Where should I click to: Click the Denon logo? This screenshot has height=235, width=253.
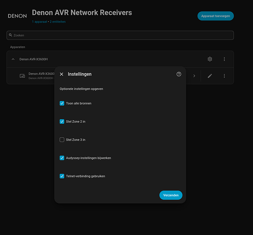[x=17, y=16]
